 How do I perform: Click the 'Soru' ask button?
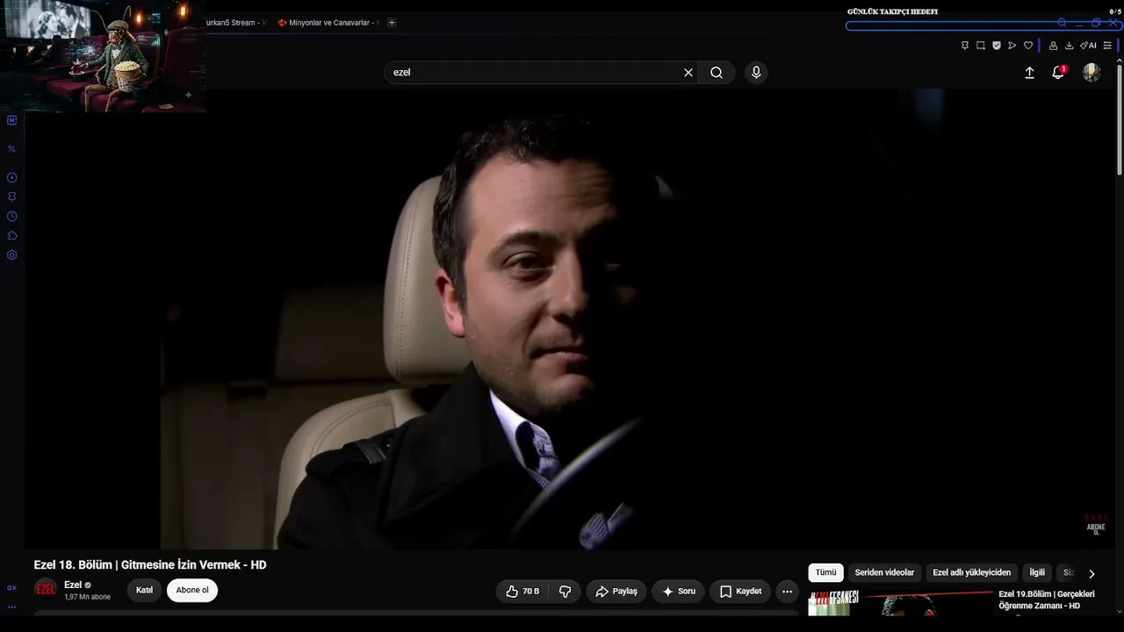(679, 592)
